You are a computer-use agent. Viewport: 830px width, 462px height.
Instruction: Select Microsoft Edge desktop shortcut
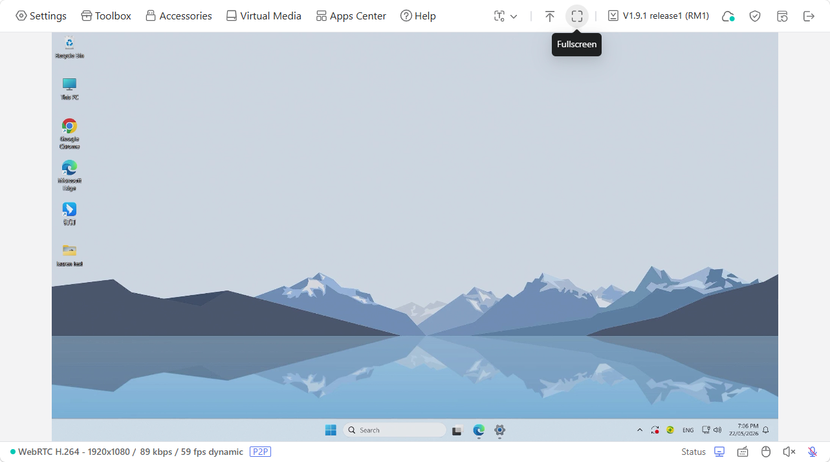click(x=69, y=175)
